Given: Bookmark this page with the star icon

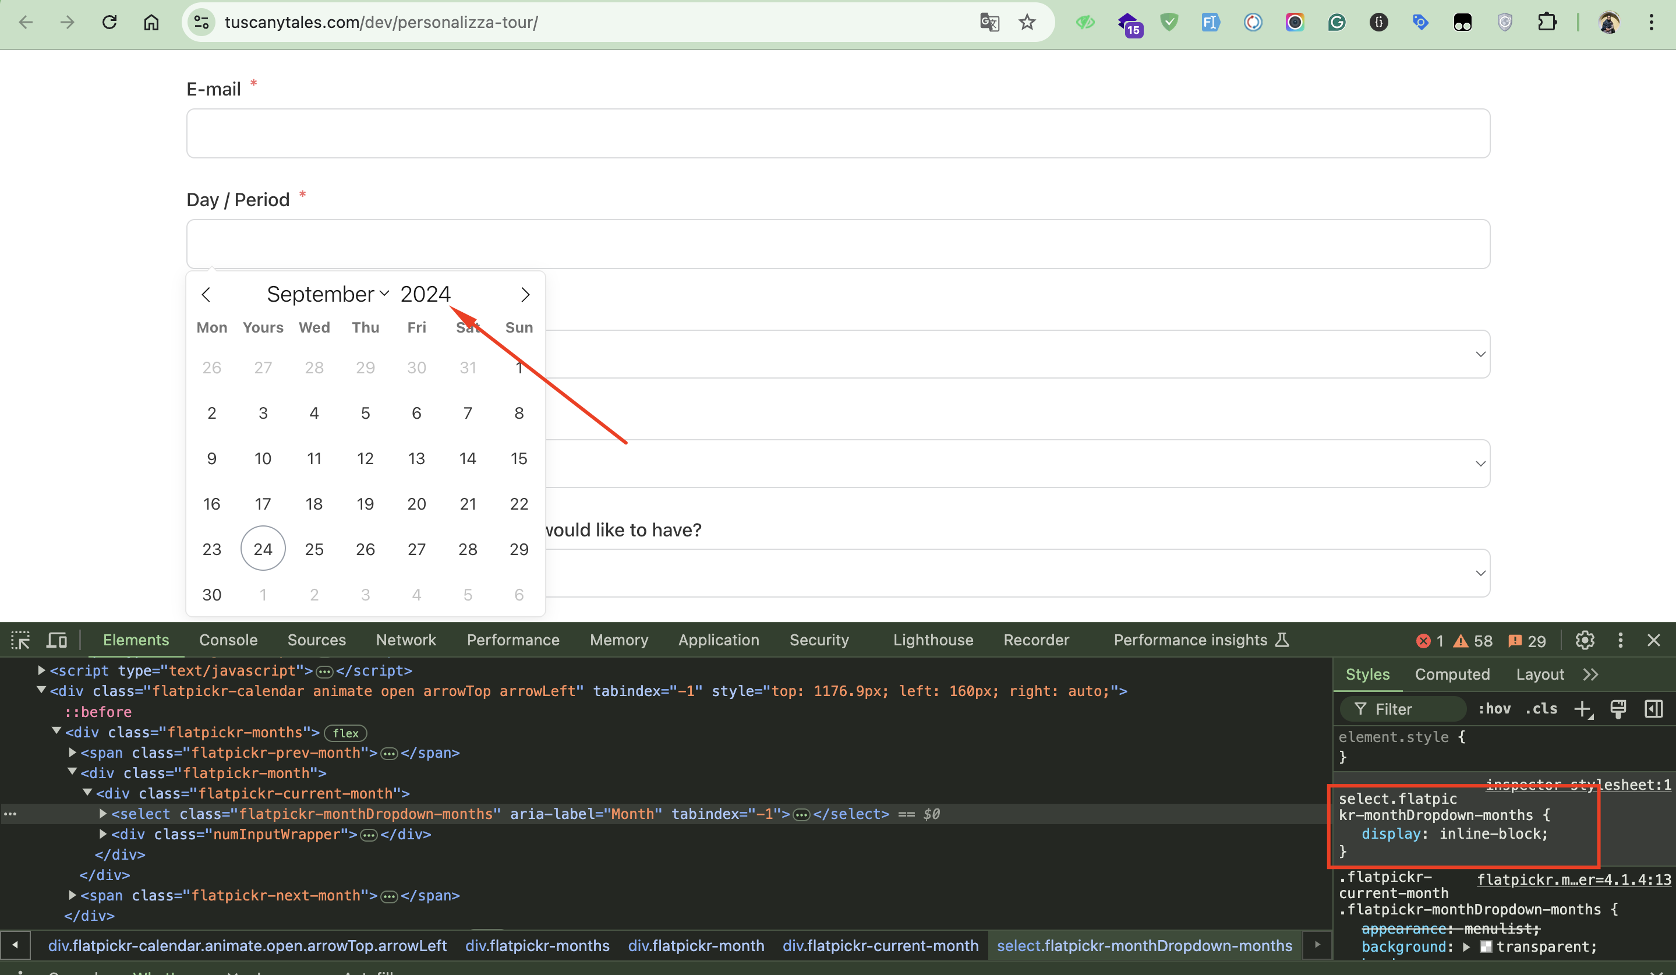Looking at the screenshot, I should point(1027,22).
